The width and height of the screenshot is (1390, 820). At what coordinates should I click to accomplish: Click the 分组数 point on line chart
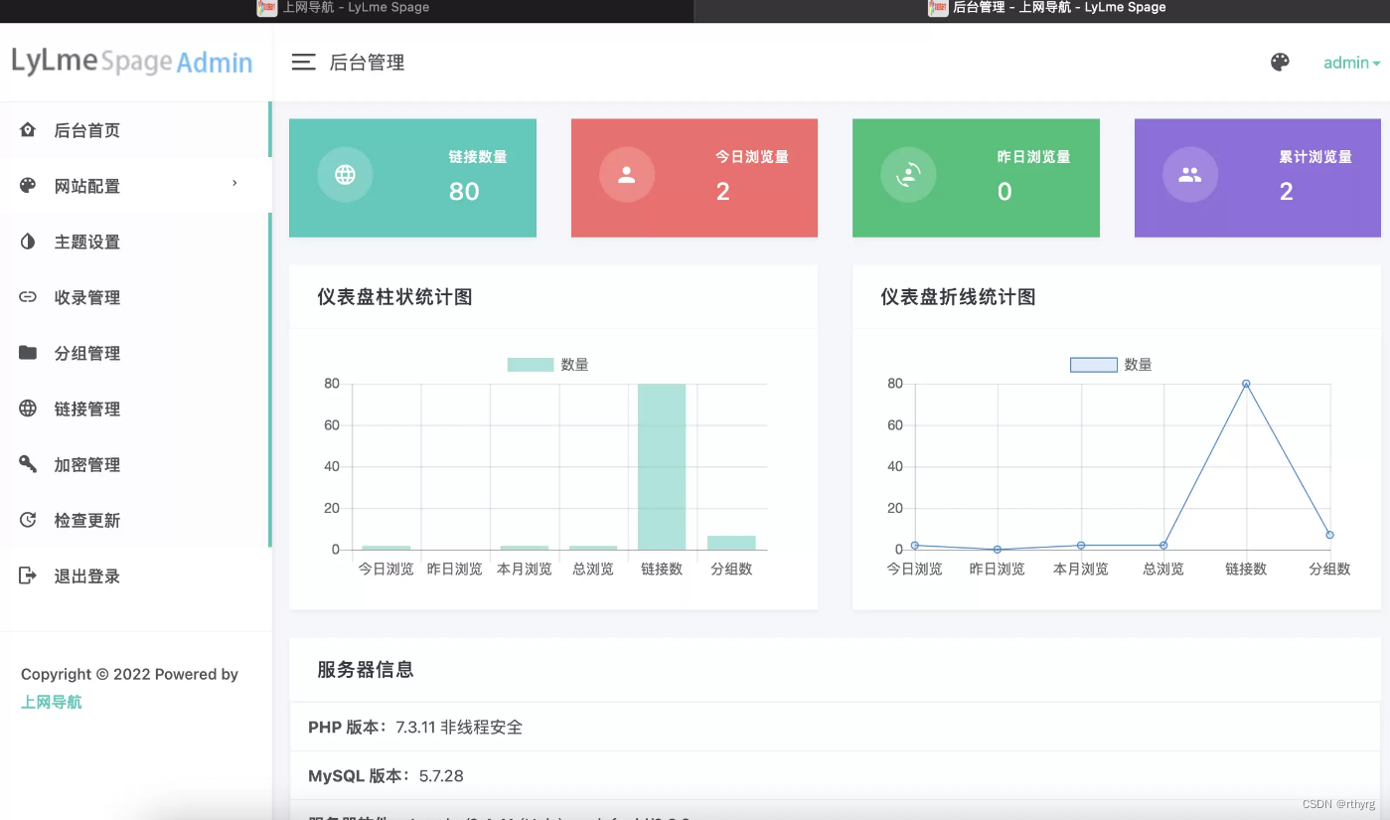[x=1329, y=535]
